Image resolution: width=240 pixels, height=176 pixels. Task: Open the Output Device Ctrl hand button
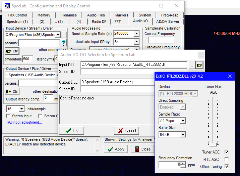12,91
